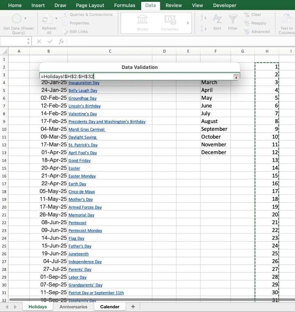Toggle the Filter funnel
Viewport: 295px width, 312px height.
tap(233, 22)
